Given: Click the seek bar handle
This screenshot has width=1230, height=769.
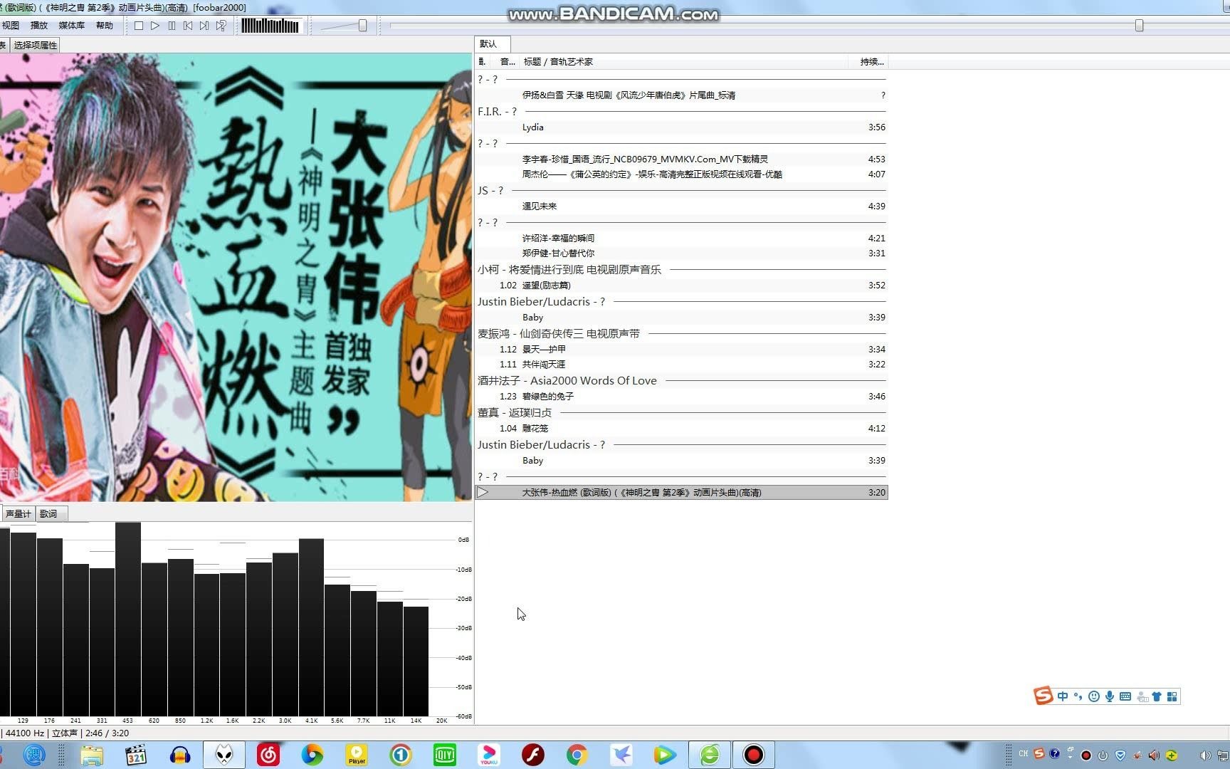Looking at the screenshot, I should tap(1139, 26).
